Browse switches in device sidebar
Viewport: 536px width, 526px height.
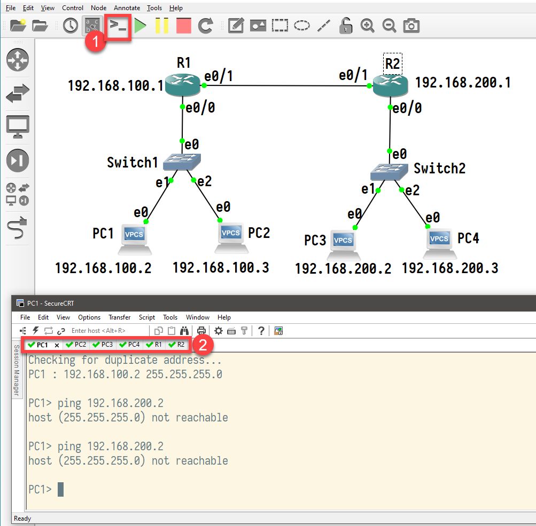tap(18, 93)
